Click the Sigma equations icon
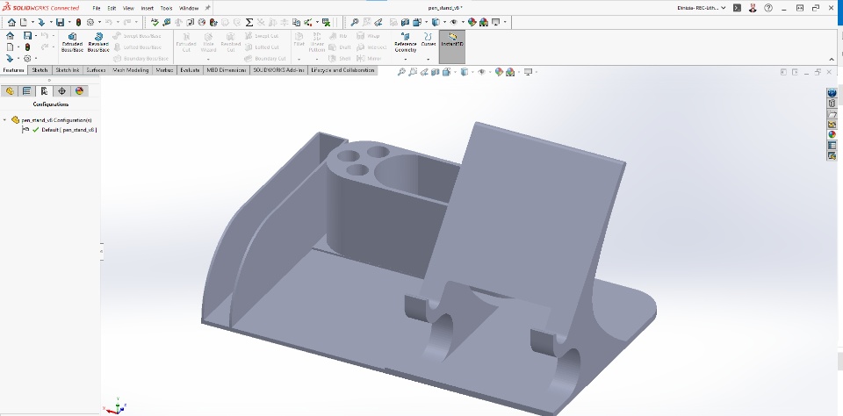843x416 pixels. coord(249,22)
